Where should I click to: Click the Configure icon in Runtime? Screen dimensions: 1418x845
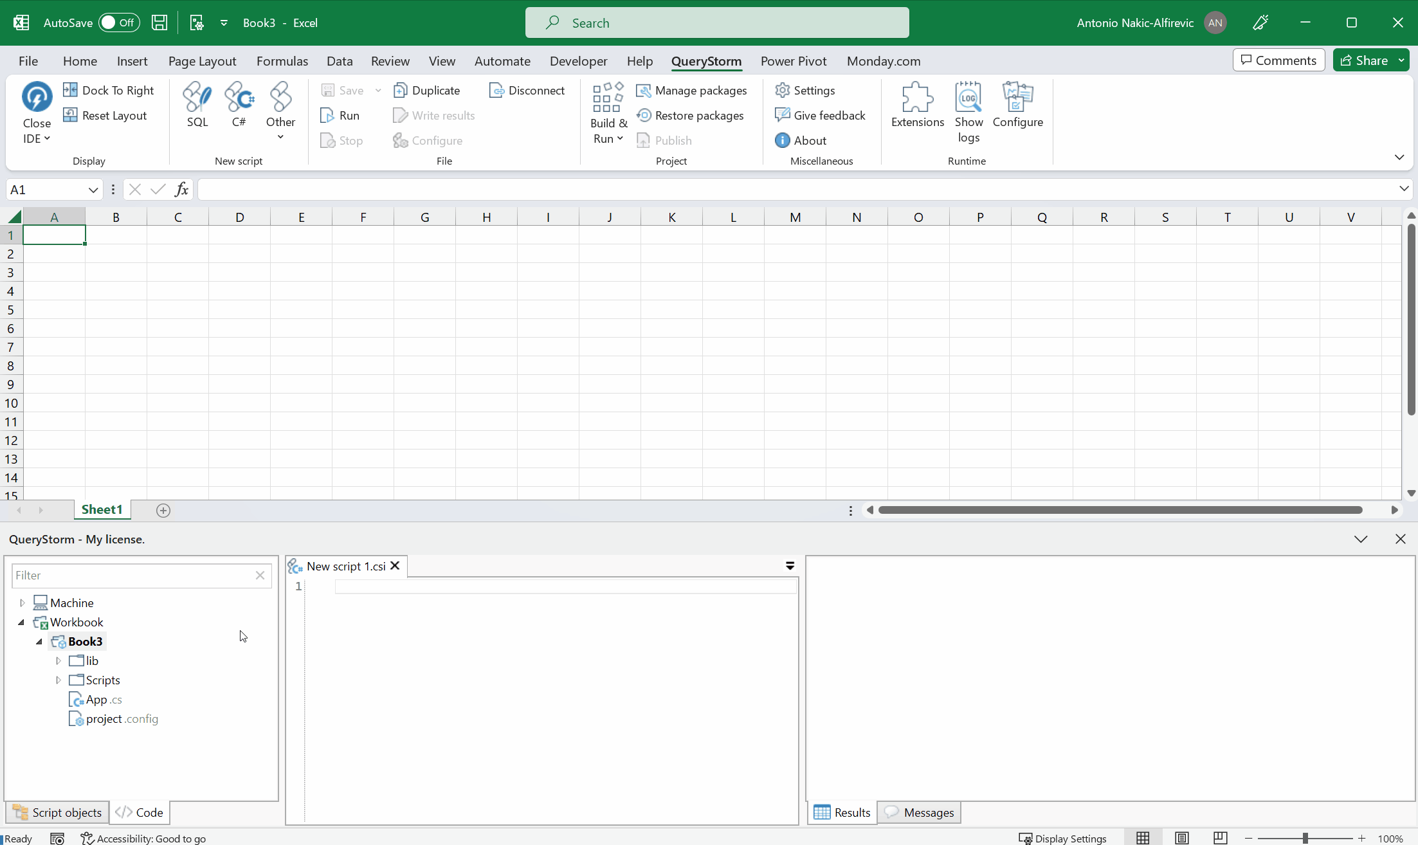pos(1018,105)
